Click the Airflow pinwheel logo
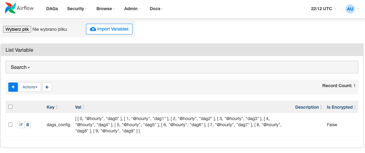Viewport: 365px width, 153px height. [x=10, y=9]
